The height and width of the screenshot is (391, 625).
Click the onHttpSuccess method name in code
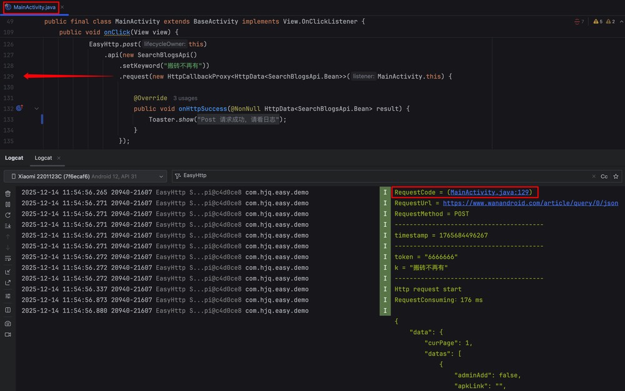(x=202, y=109)
